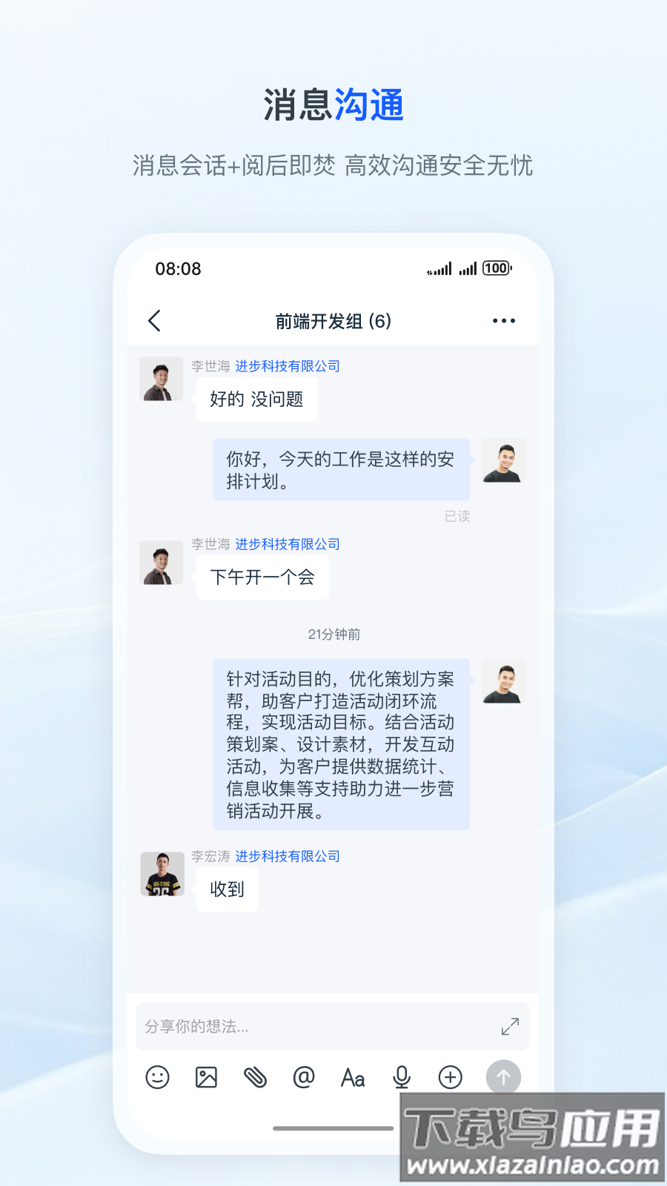The height and width of the screenshot is (1186, 667).
Task: Open the Aa text formatting options
Action: 353,1078
